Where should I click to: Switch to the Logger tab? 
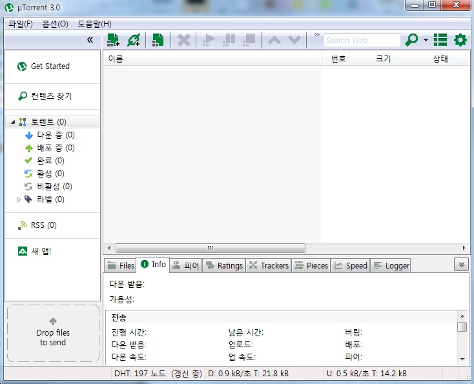(391, 265)
